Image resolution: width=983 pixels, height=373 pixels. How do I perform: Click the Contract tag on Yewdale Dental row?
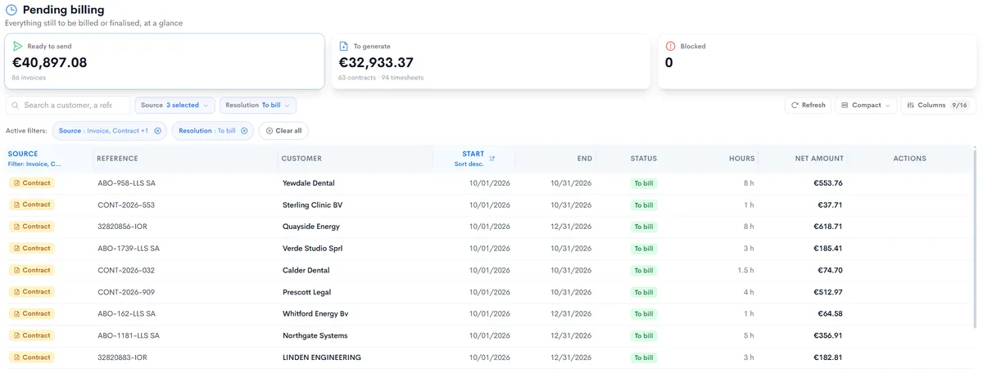[x=31, y=183]
